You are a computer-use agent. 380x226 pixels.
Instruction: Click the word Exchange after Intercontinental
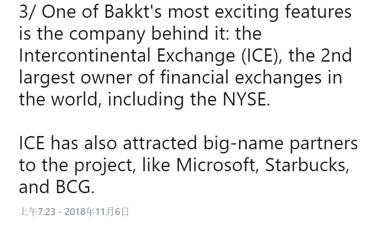pos(196,55)
